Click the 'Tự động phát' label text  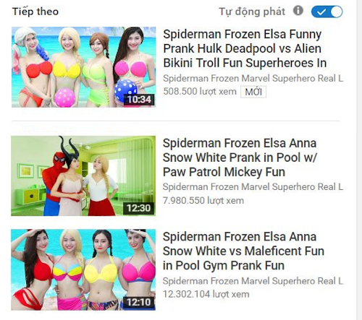pyautogui.click(x=252, y=12)
